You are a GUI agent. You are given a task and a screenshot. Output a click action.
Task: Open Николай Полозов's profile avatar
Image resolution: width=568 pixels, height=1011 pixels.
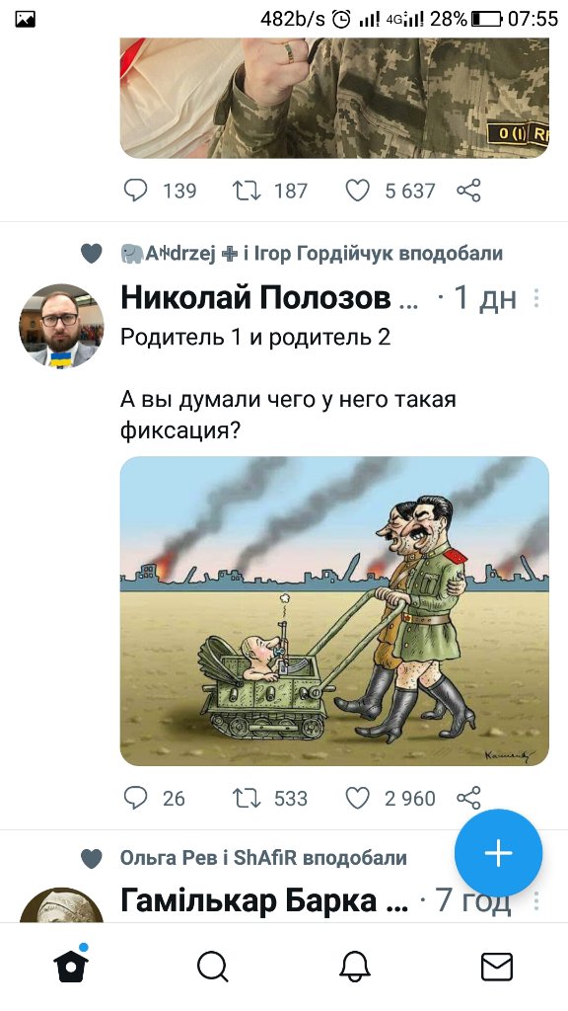61,326
